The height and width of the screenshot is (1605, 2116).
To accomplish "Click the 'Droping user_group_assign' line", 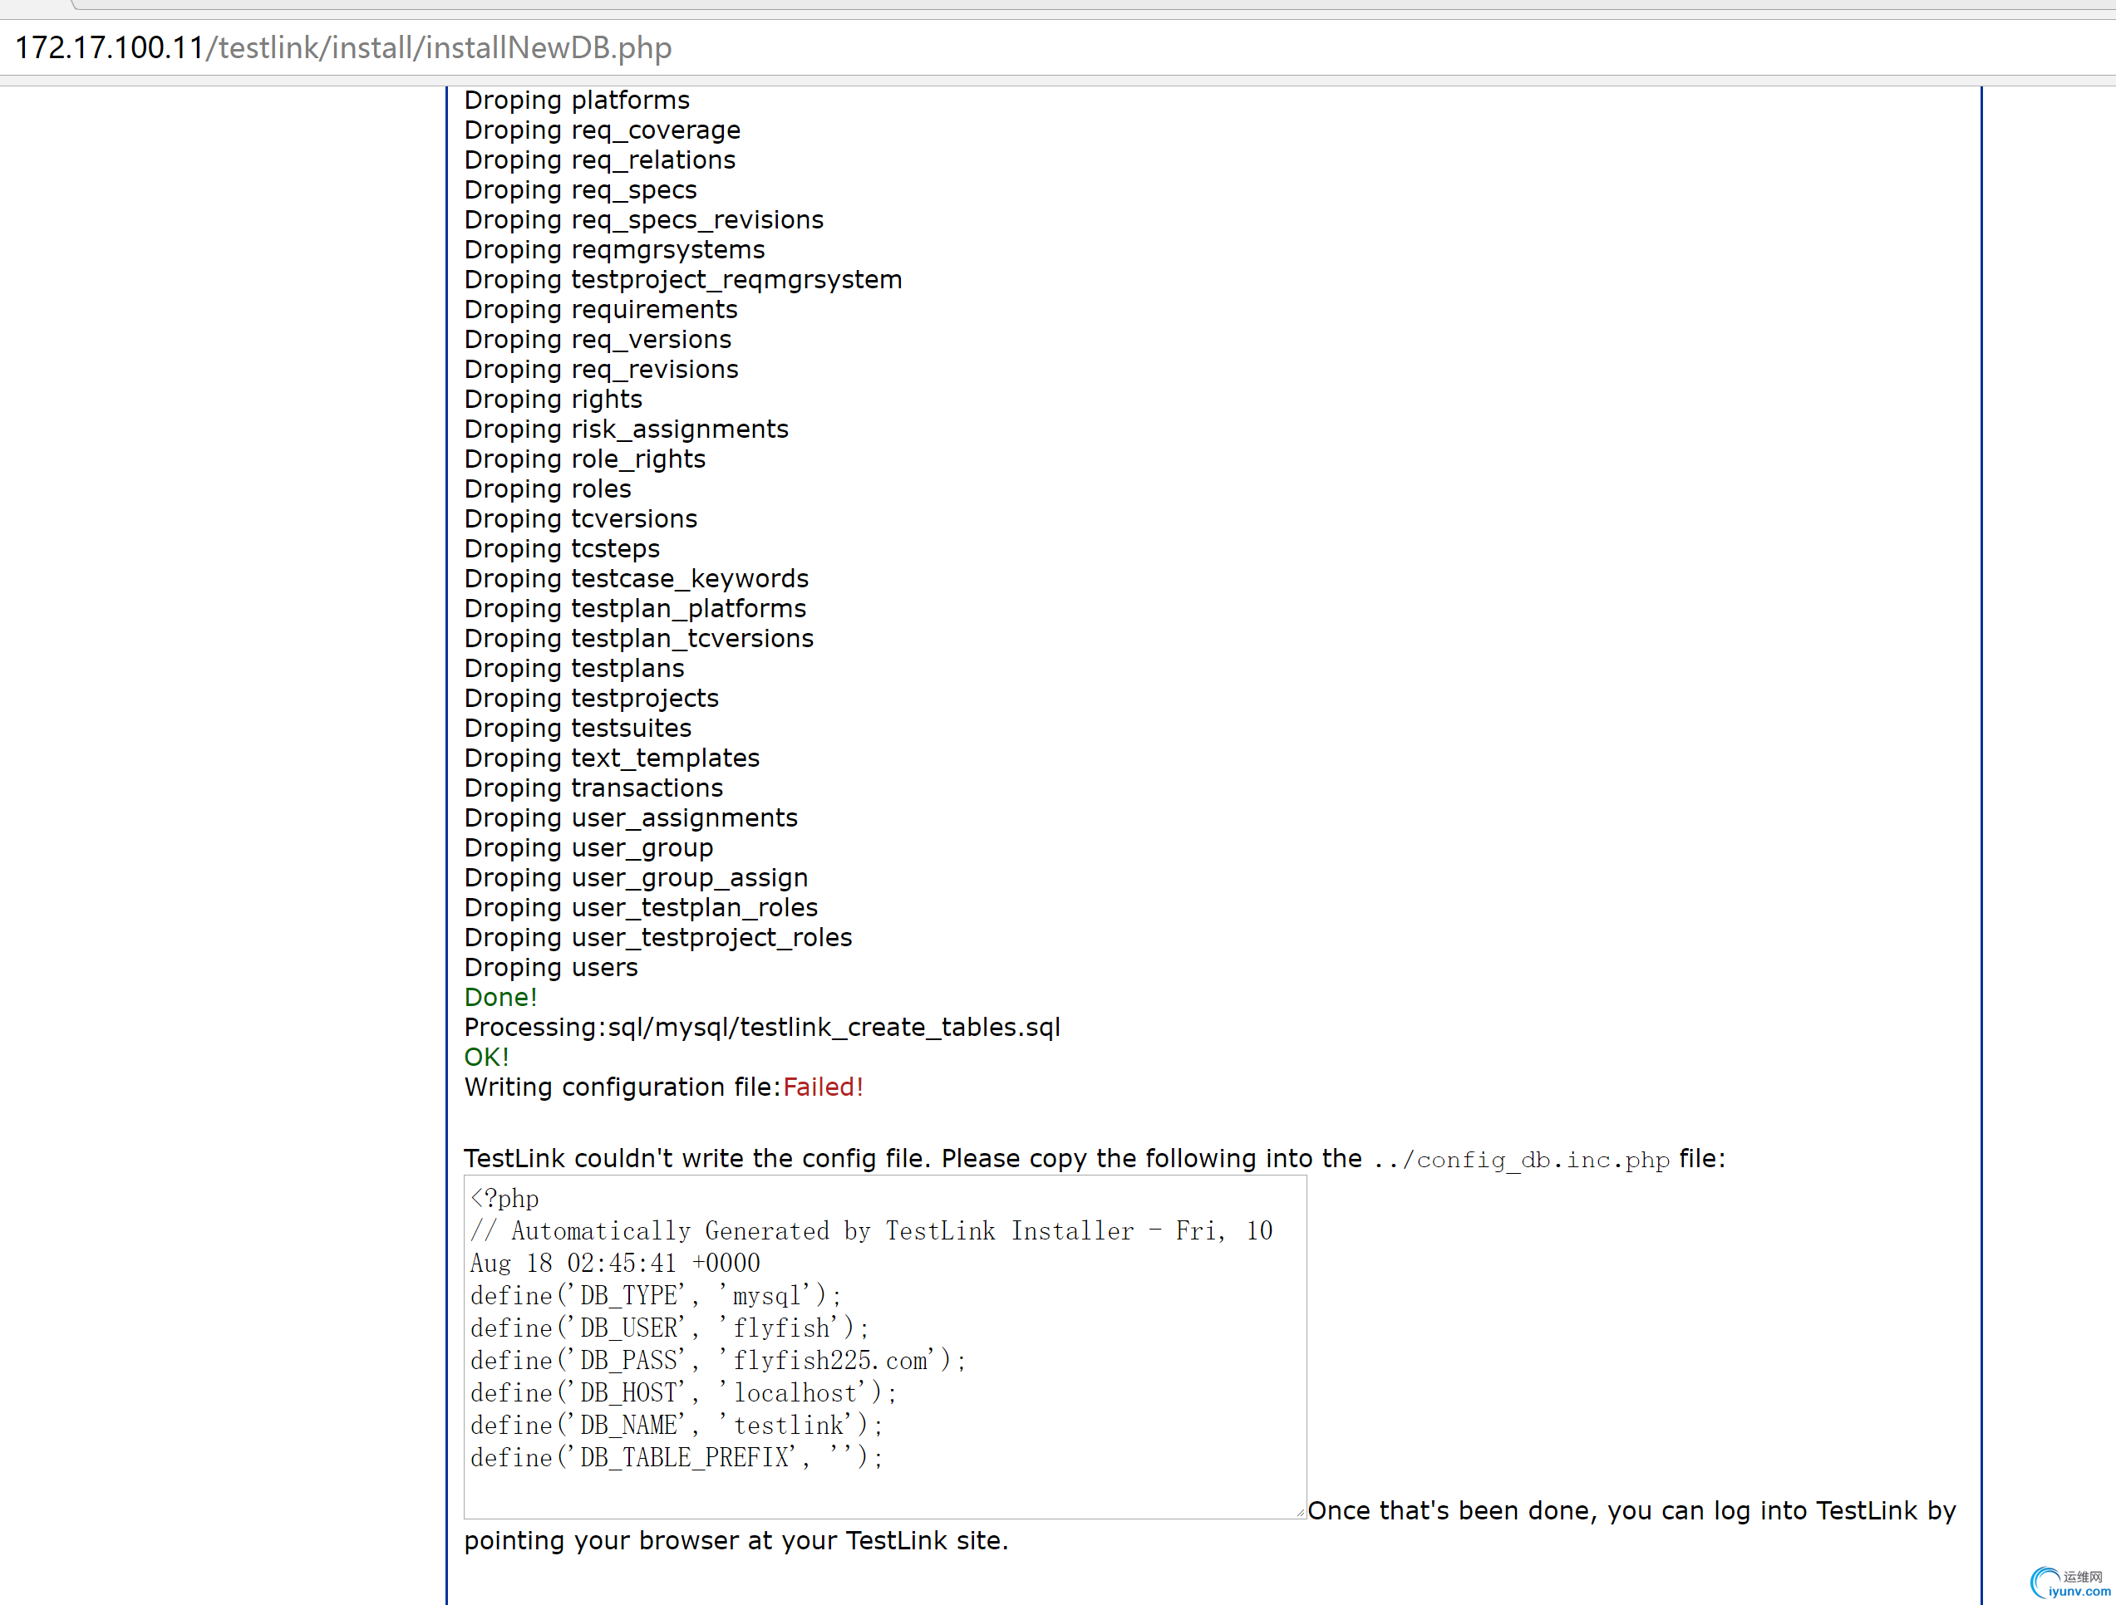I will (x=636, y=877).
